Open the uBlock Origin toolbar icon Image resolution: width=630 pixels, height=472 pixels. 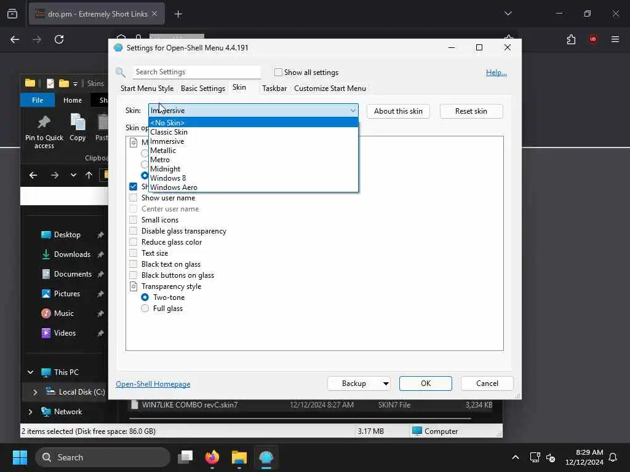click(x=593, y=39)
